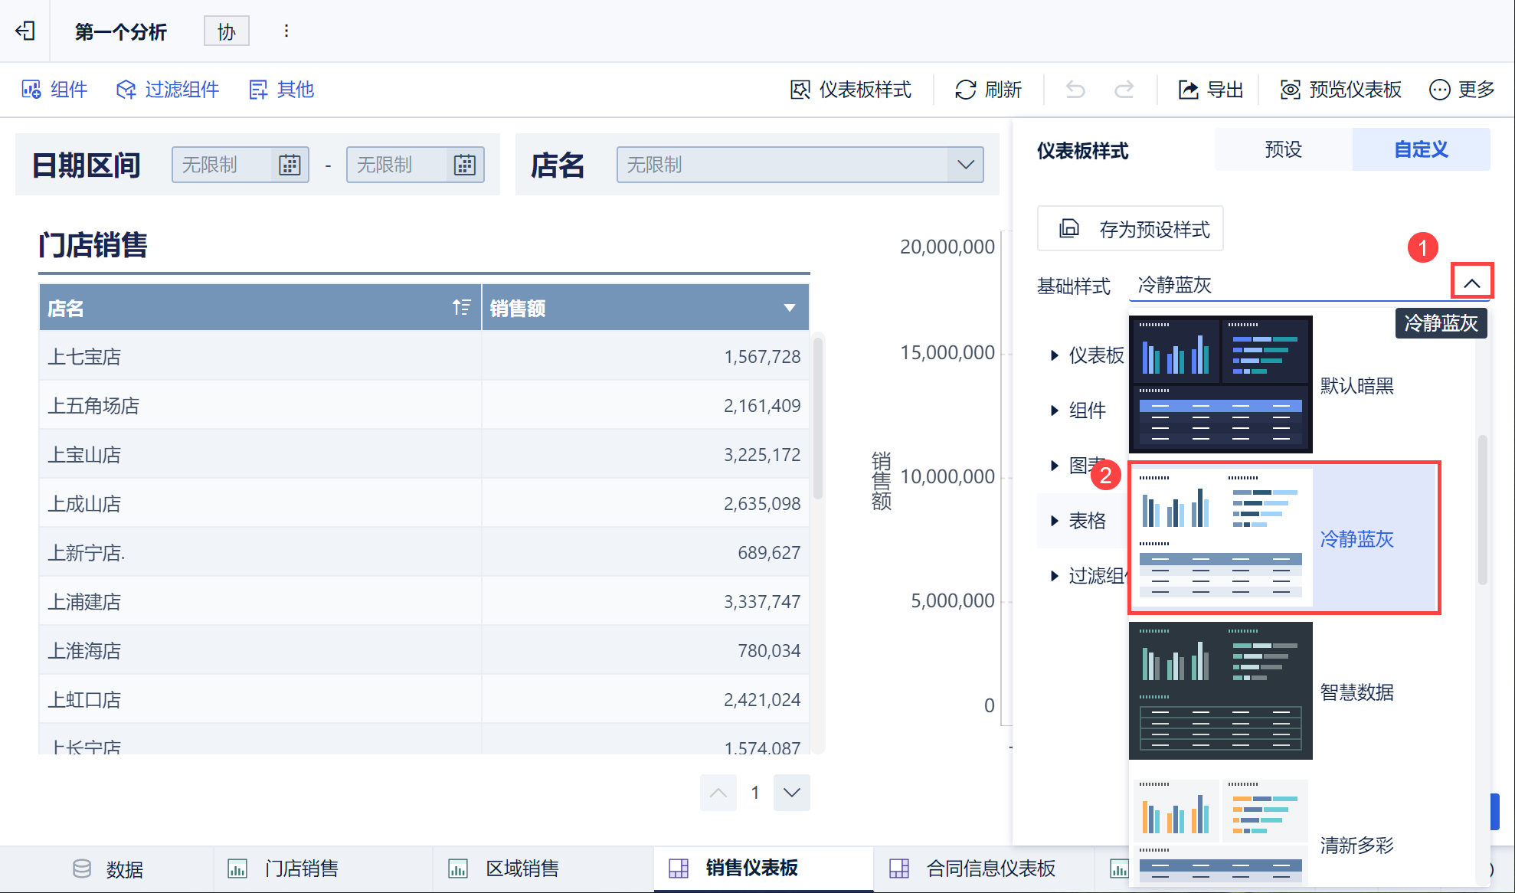This screenshot has width=1515, height=893.
Task: Expand the 仪表板 settings section
Action: pyautogui.click(x=1088, y=355)
